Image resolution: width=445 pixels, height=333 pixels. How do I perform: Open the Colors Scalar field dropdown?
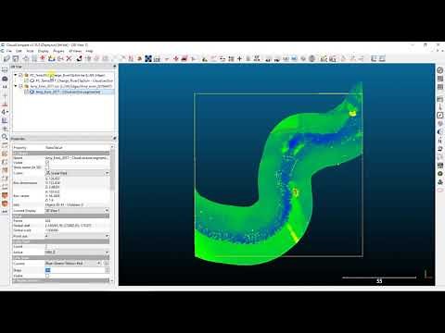[x=77, y=173]
